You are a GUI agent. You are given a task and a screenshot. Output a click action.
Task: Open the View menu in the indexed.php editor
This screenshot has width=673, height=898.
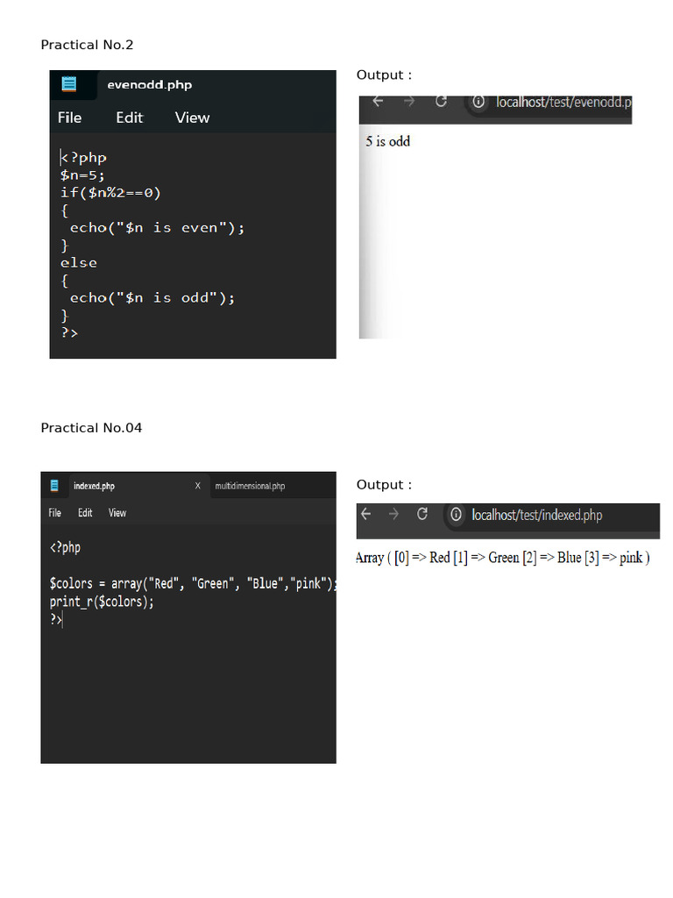coord(117,513)
